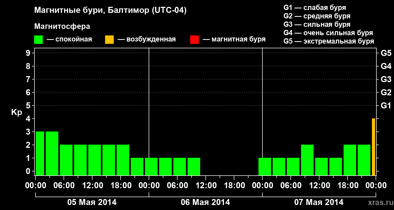Click the '07 Мая 2014' date label

coord(319,202)
